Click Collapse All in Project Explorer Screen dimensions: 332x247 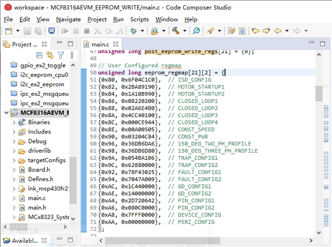[39, 55]
